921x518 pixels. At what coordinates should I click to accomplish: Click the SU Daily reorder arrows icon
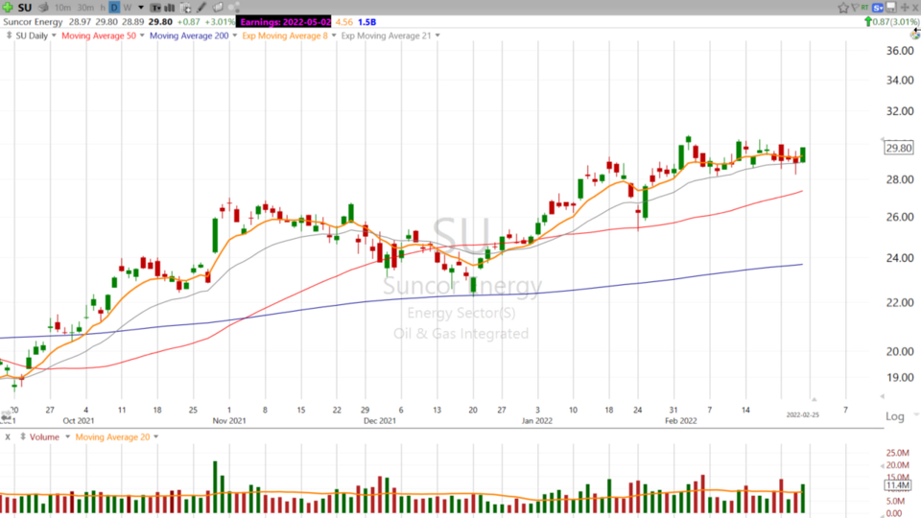9,35
